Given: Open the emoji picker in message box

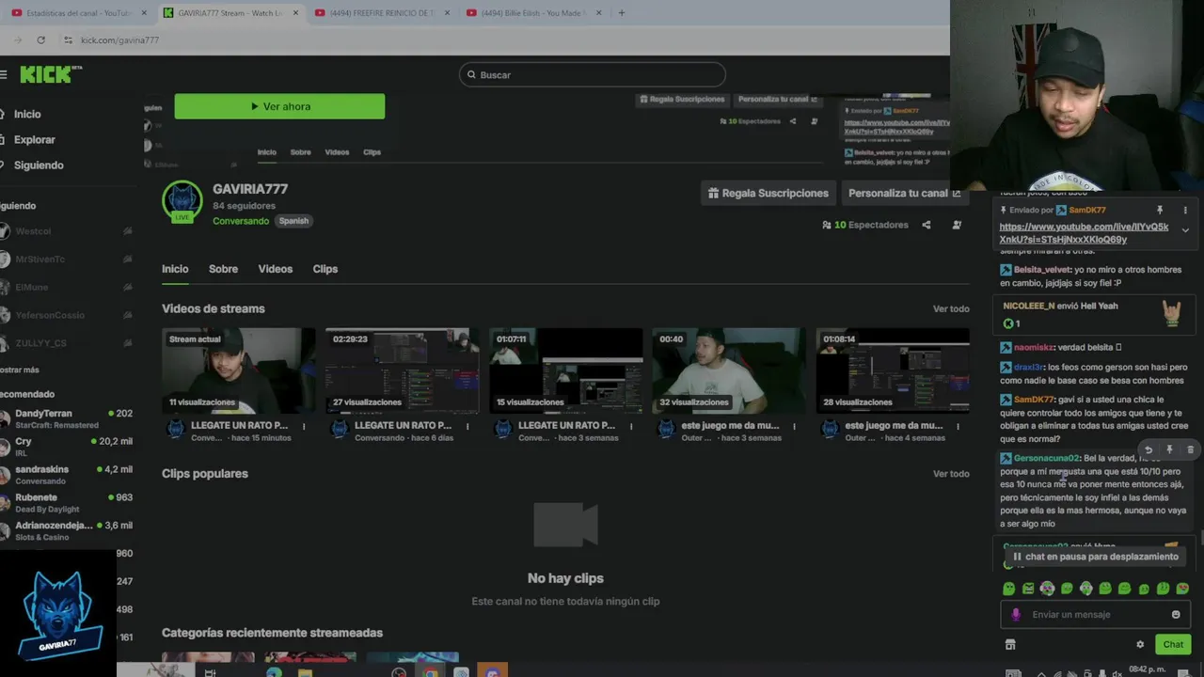Looking at the screenshot, I should (x=1176, y=614).
